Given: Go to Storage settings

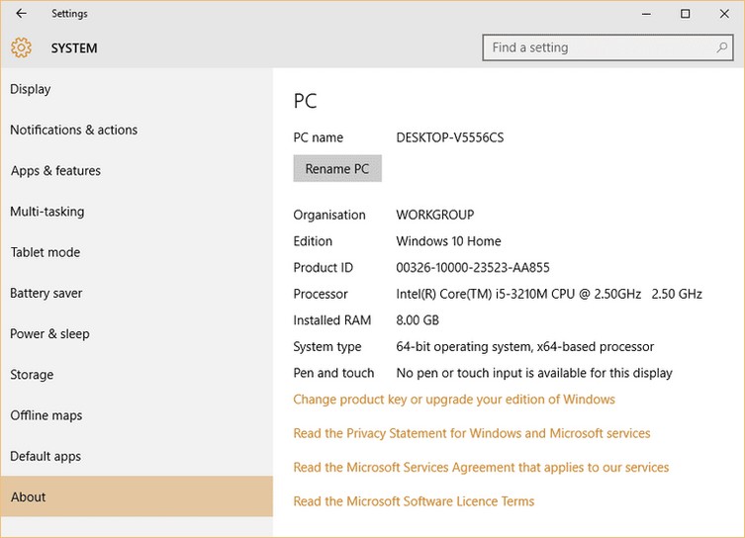Looking at the screenshot, I should [x=137, y=375].
